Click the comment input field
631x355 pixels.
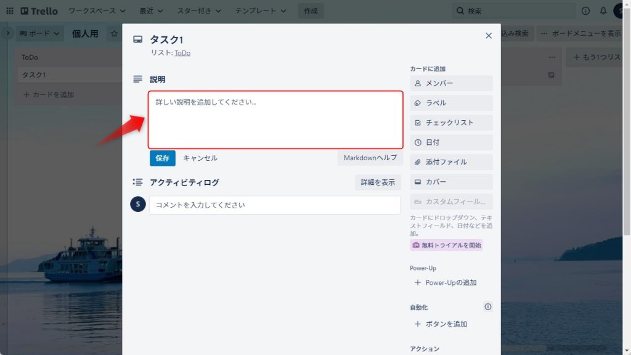[275, 205]
